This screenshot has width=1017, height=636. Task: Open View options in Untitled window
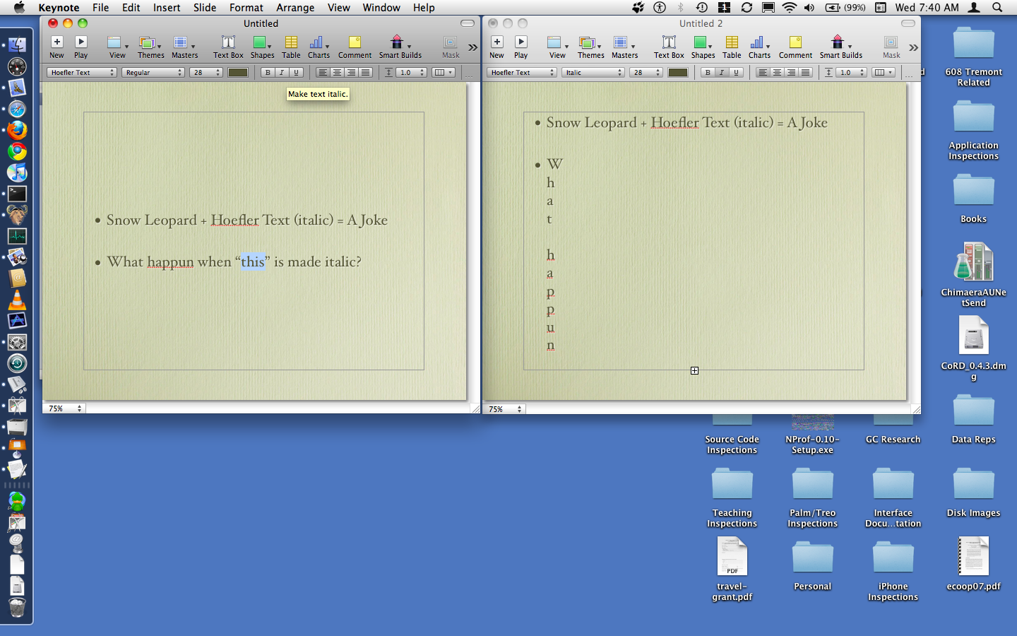[117, 47]
